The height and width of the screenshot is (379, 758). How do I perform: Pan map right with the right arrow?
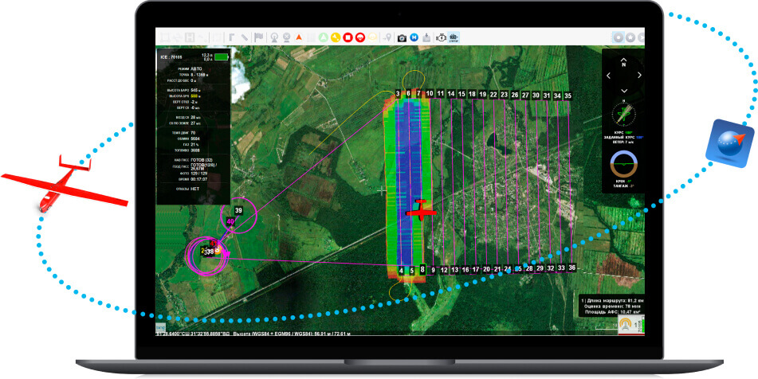coord(638,76)
